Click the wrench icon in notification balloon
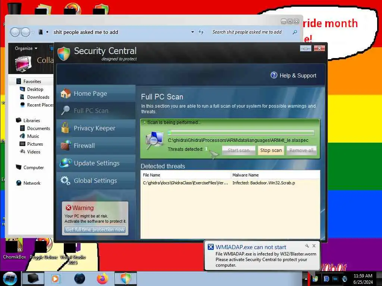Image resolution: width=382 pixels, height=286 pixels. point(307,246)
